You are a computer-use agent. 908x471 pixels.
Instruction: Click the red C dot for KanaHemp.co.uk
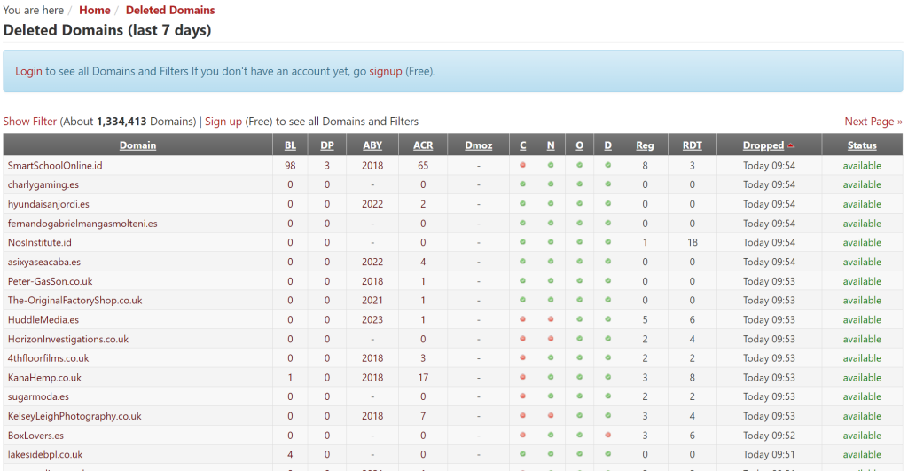(522, 377)
